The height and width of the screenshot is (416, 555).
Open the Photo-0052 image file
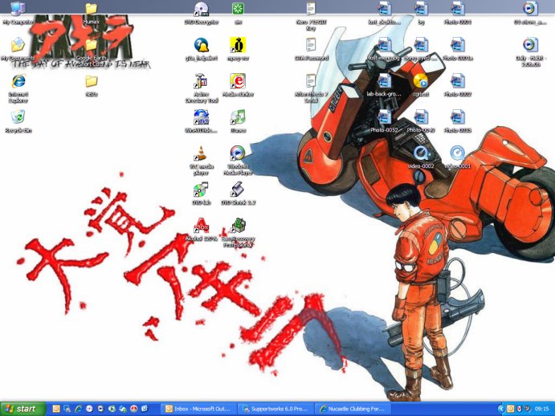tap(385, 117)
